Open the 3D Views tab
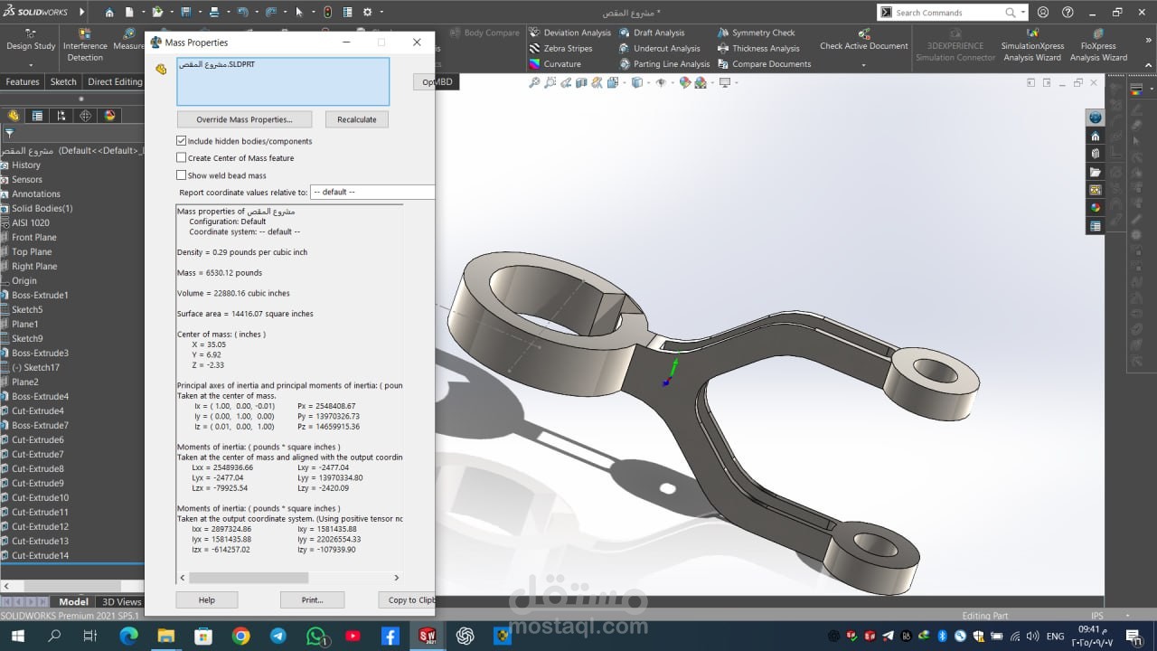Viewport: 1157px width, 651px height. tap(121, 602)
